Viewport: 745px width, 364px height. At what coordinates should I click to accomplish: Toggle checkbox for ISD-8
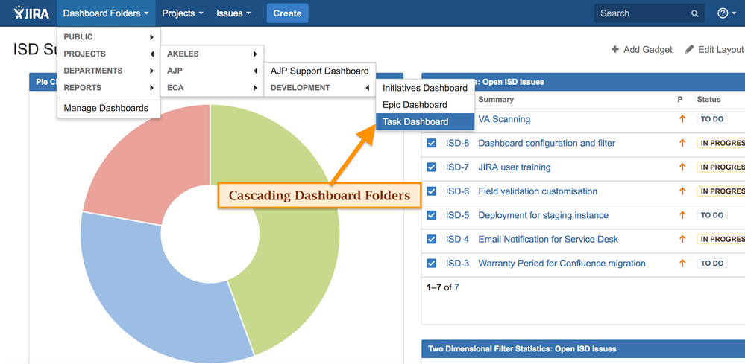click(432, 143)
